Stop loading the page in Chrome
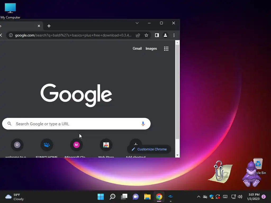The height and width of the screenshot is (203, 271). click(x=1, y=35)
